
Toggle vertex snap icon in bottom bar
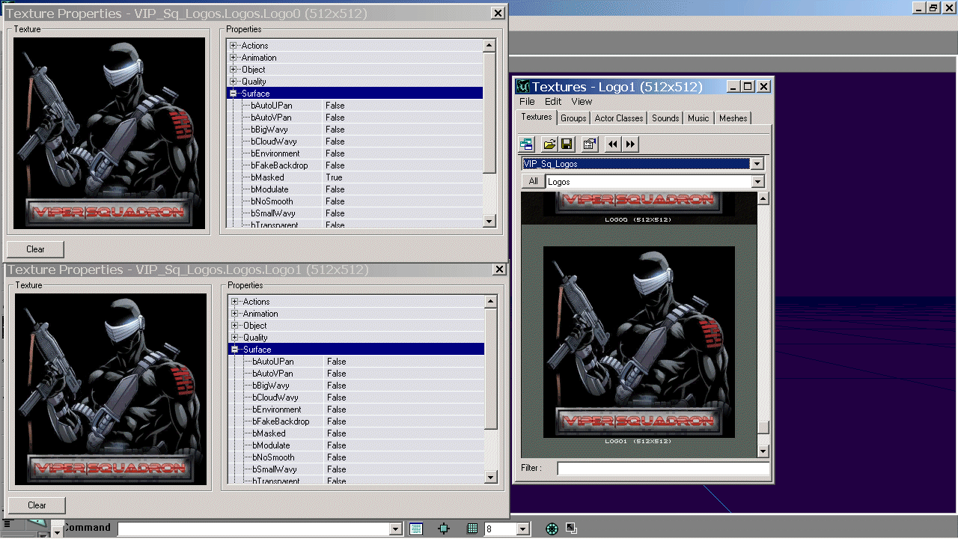click(x=444, y=529)
